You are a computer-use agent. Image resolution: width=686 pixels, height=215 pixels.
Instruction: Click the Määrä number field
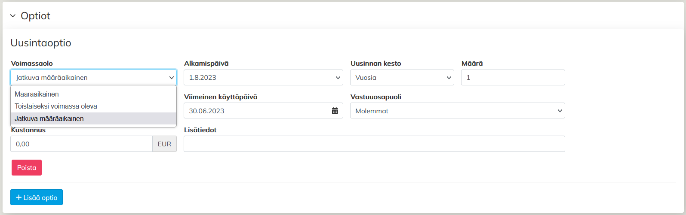click(x=513, y=78)
